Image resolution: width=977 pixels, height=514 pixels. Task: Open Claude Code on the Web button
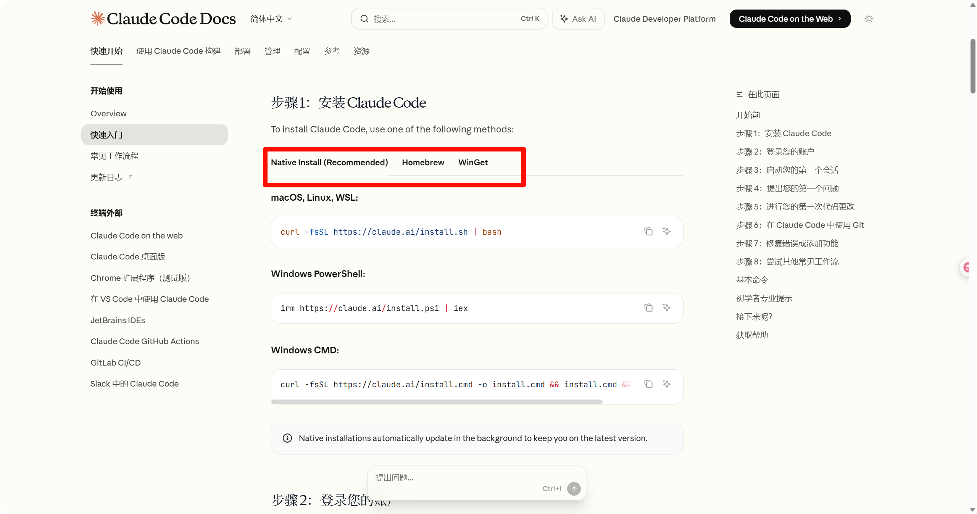coord(790,19)
